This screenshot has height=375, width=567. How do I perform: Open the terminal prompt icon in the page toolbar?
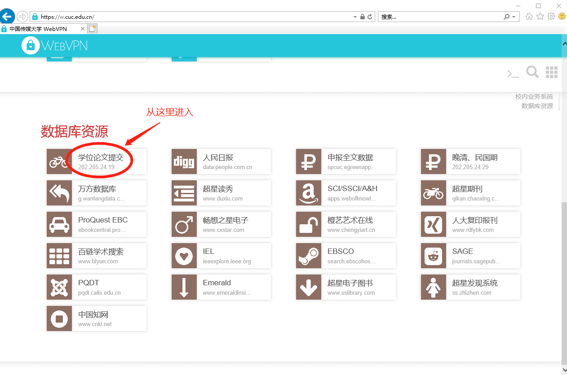coord(513,74)
